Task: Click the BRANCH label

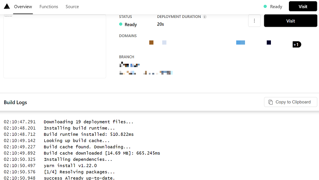Action: click(127, 57)
